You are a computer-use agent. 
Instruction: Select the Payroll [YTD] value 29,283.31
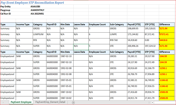[136, 57]
